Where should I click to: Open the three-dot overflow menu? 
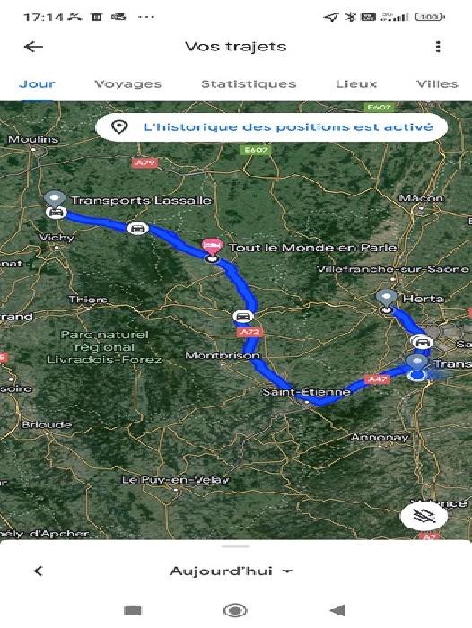pos(438,47)
